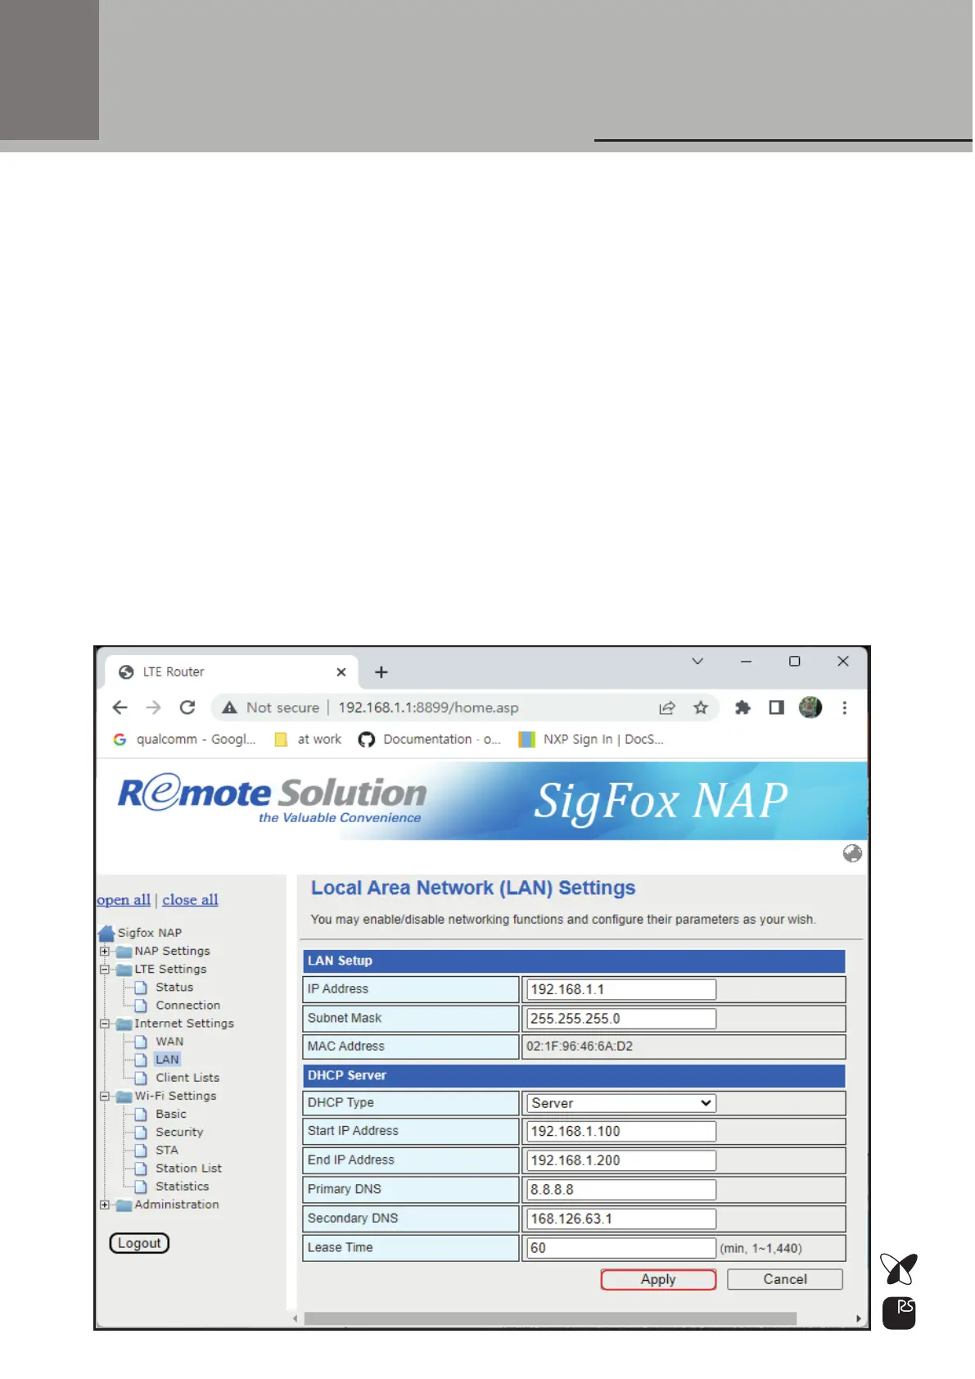Toggle the browser side panel icon

click(776, 708)
